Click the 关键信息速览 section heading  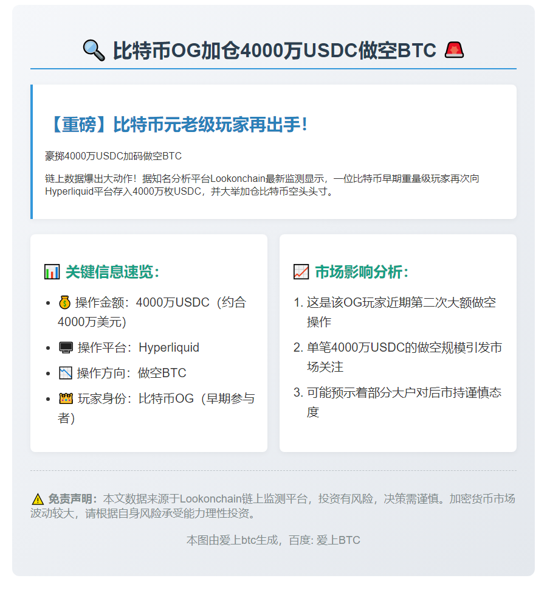(x=112, y=272)
